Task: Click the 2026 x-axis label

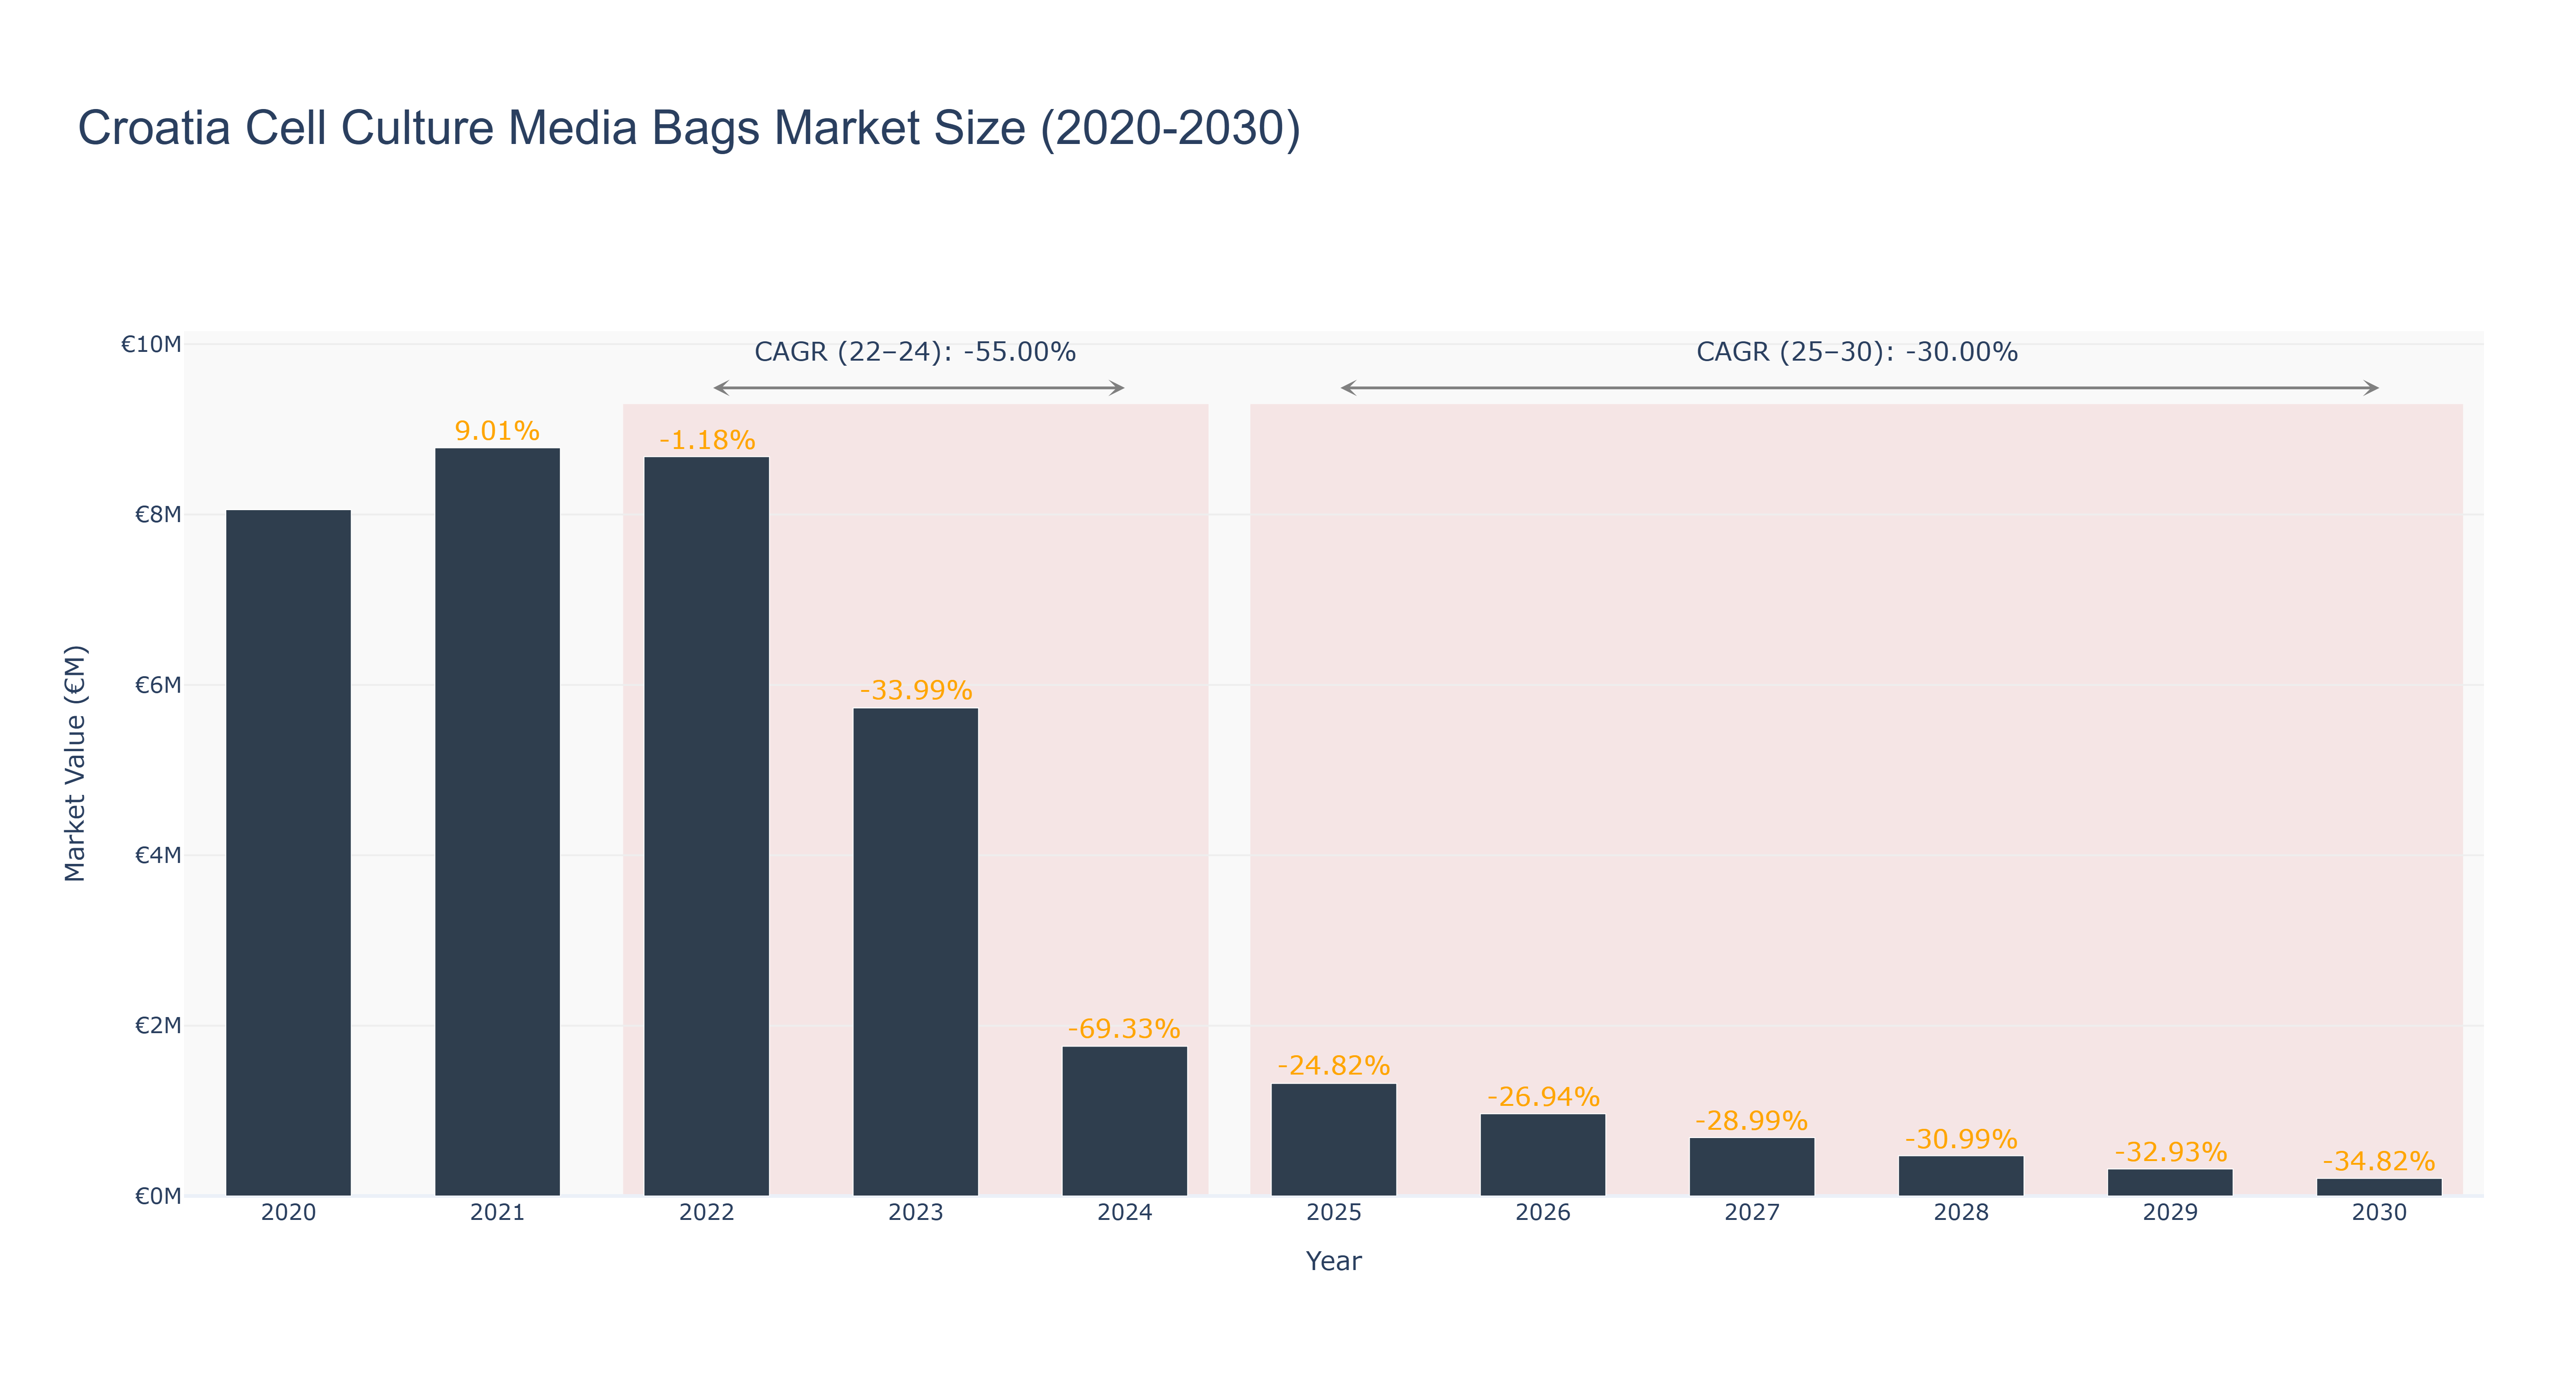Action: (1542, 1213)
